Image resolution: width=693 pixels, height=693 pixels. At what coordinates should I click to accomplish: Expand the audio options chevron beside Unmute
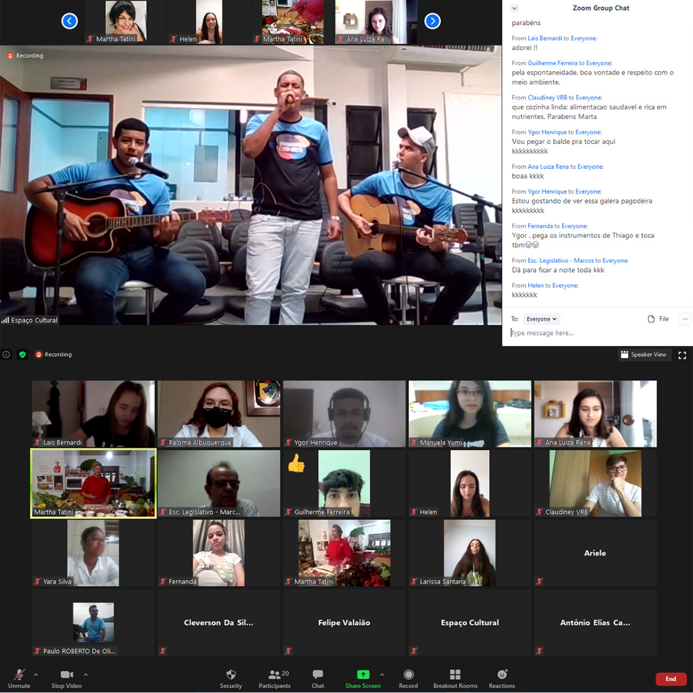click(x=36, y=674)
